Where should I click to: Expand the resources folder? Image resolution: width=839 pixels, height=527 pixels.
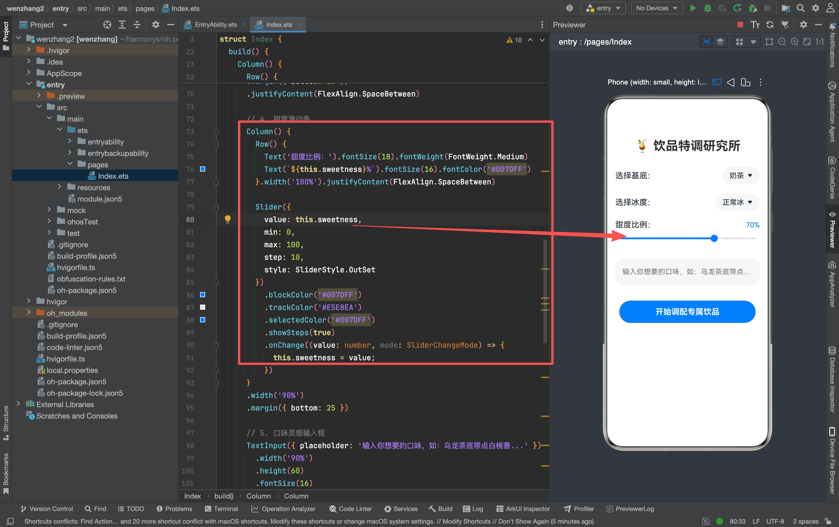click(x=59, y=187)
